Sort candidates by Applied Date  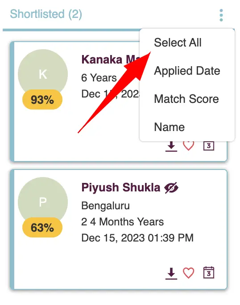click(187, 71)
